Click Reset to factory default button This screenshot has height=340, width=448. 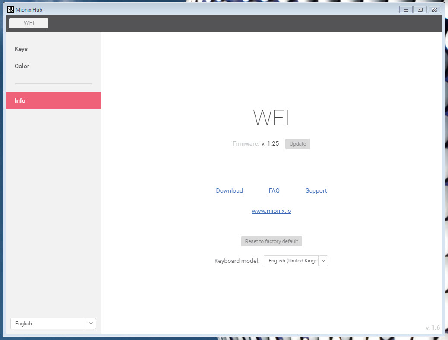[271, 241]
